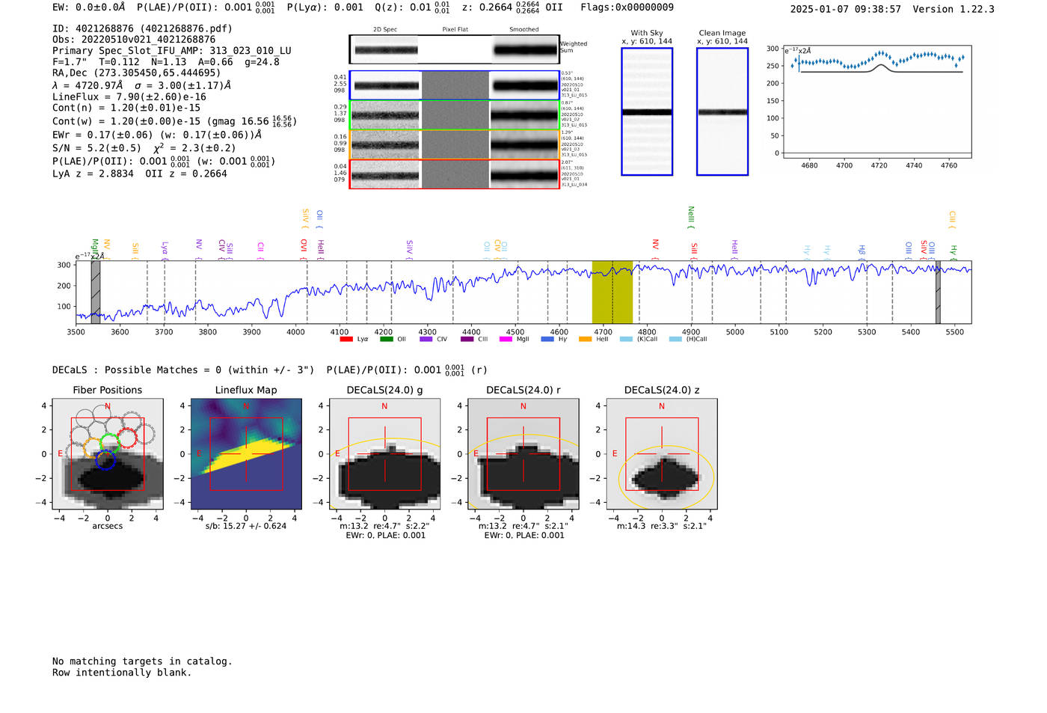Click the ID: 4021268876 text line
The image size is (1047, 713).
pyautogui.click(x=142, y=28)
